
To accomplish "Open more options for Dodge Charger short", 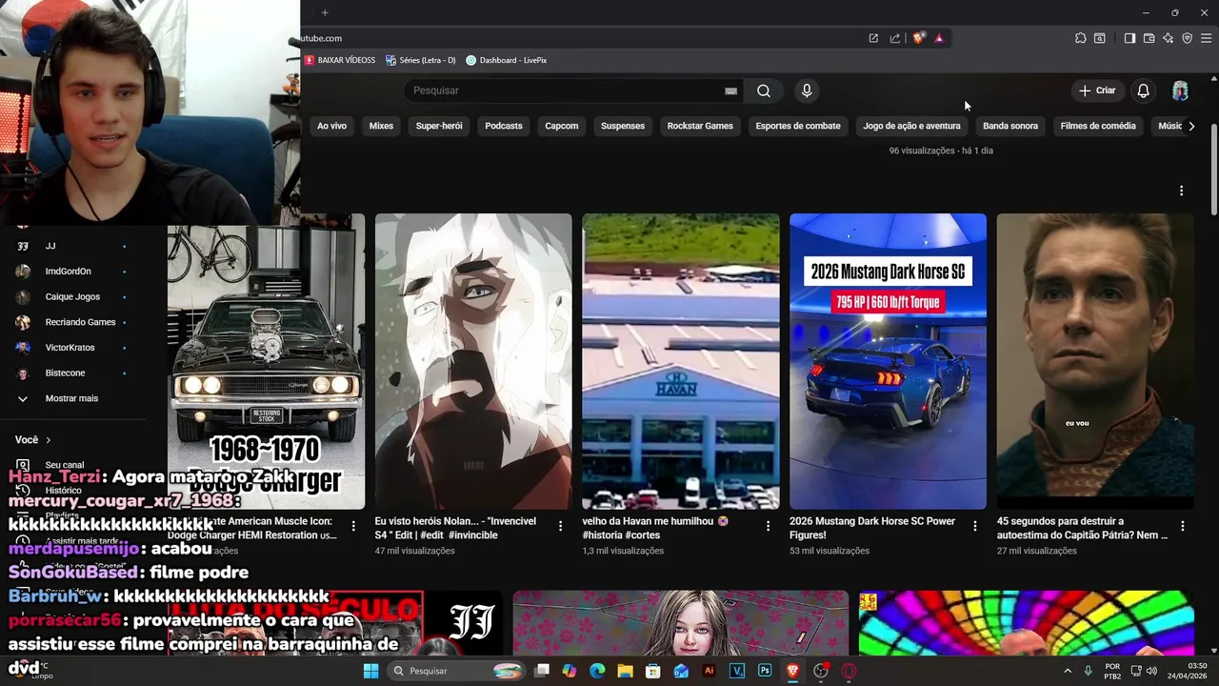I will (353, 526).
